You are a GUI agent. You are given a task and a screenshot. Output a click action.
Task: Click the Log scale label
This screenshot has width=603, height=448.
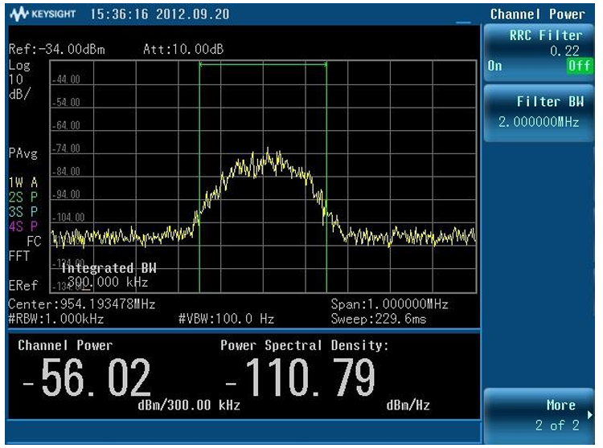coord(19,65)
